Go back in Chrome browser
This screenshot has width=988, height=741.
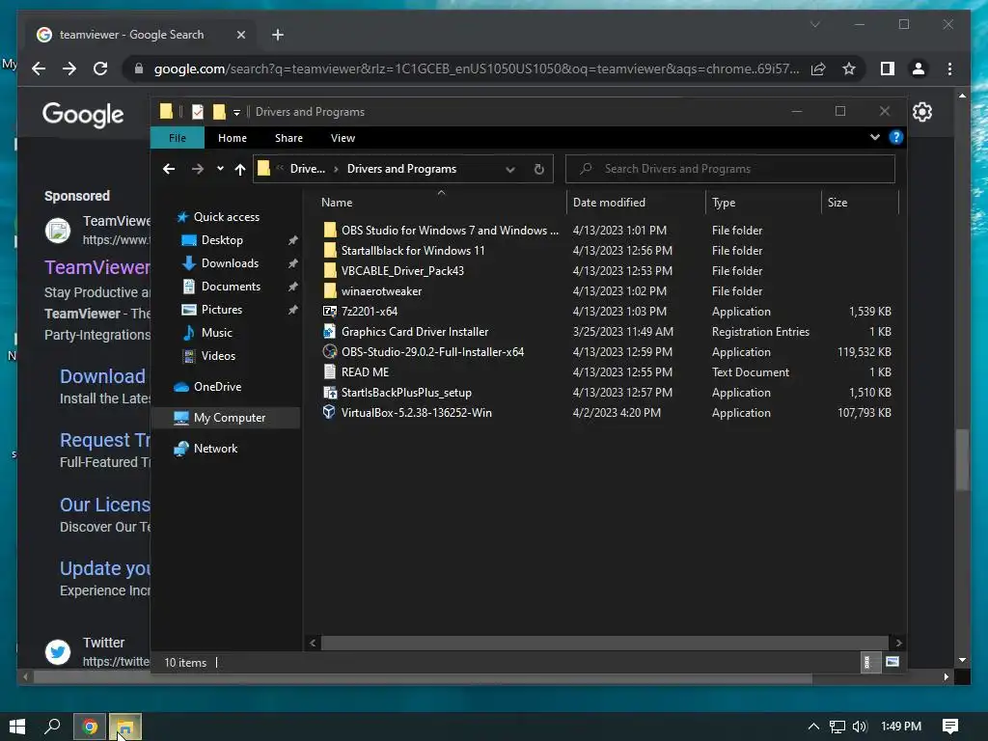click(39, 69)
